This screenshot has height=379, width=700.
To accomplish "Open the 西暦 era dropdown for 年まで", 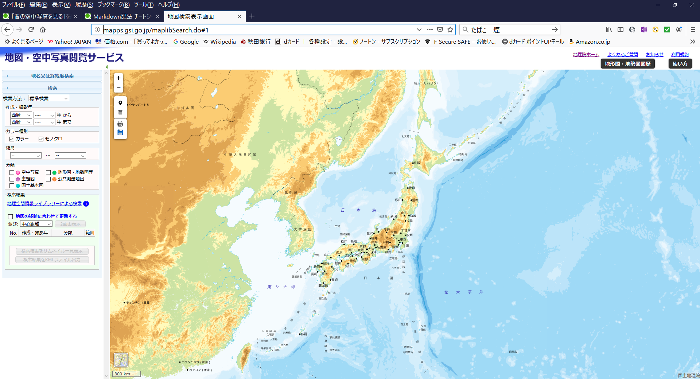I will coord(21,122).
